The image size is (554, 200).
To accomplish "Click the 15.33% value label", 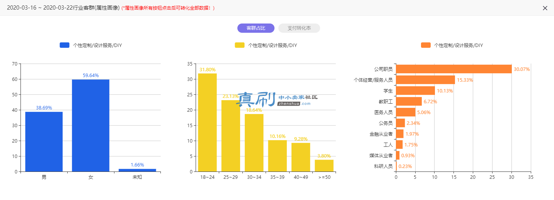I will [465, 80].
